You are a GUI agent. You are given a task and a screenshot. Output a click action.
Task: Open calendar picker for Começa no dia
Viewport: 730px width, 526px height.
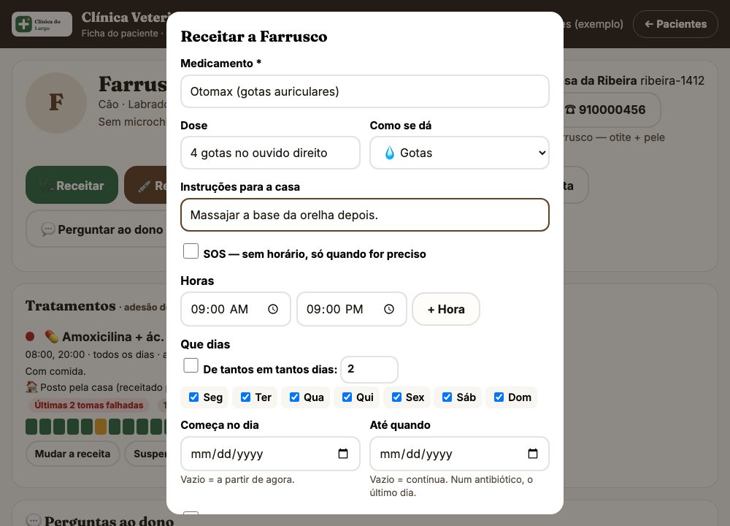(x=343, y=454)
